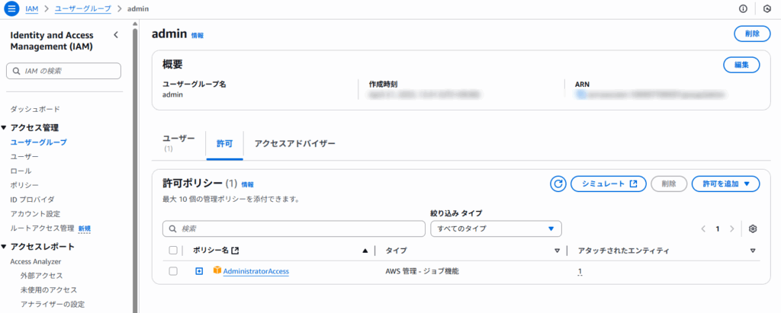The height and width of the screenshot is (313, 781).
Task: Click the 編集 button in 概要
Action: [741, 65]
